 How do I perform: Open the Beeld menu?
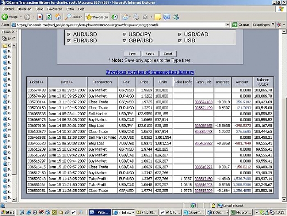coord(39,9)
